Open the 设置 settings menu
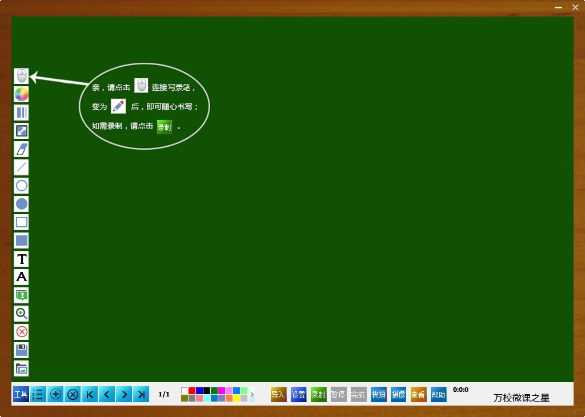This screenshot has height=417, width=585. (298, 394)
